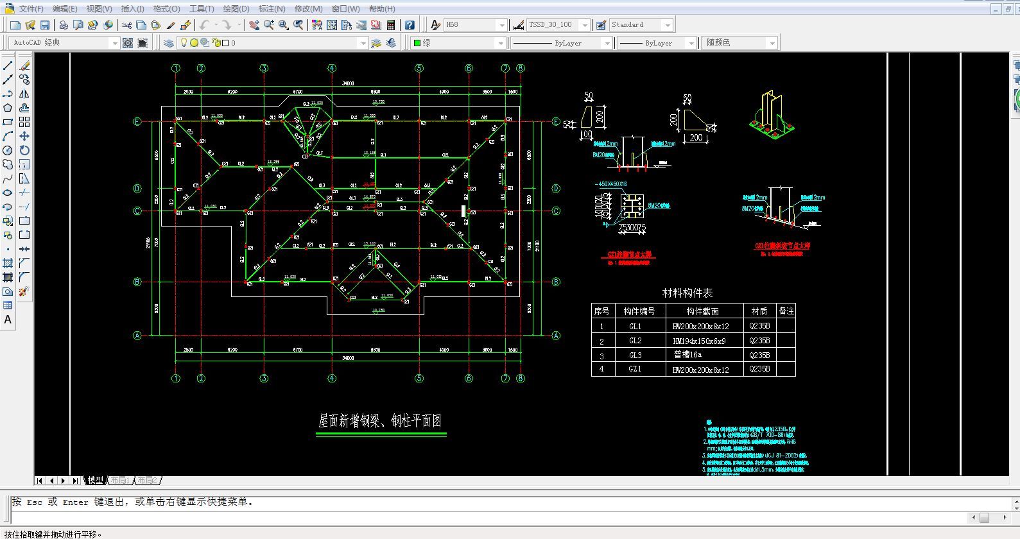Open workspace settings gear icon

tap(128, 43)
